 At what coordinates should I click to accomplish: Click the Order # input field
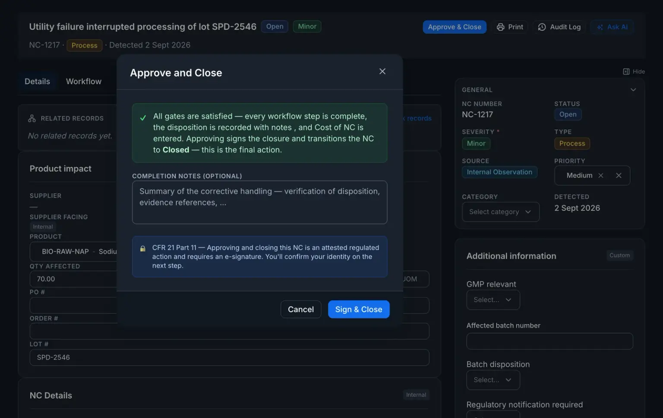click(229, 331)
